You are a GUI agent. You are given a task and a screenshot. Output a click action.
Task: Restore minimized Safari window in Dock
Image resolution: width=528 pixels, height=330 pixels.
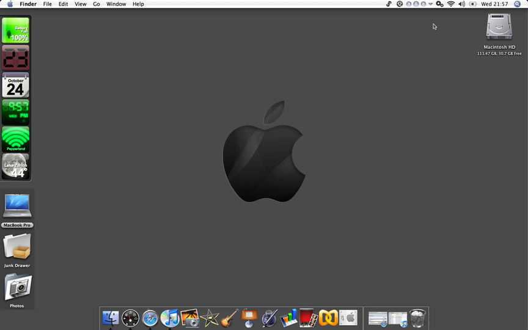click(x=378, y=319)
